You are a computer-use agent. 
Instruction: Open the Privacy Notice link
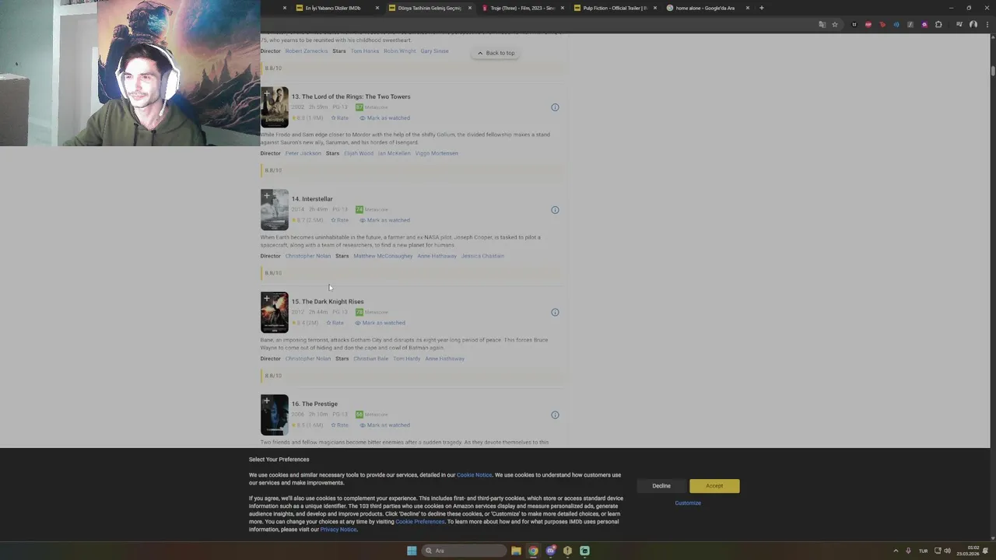[x=338, y=530]
